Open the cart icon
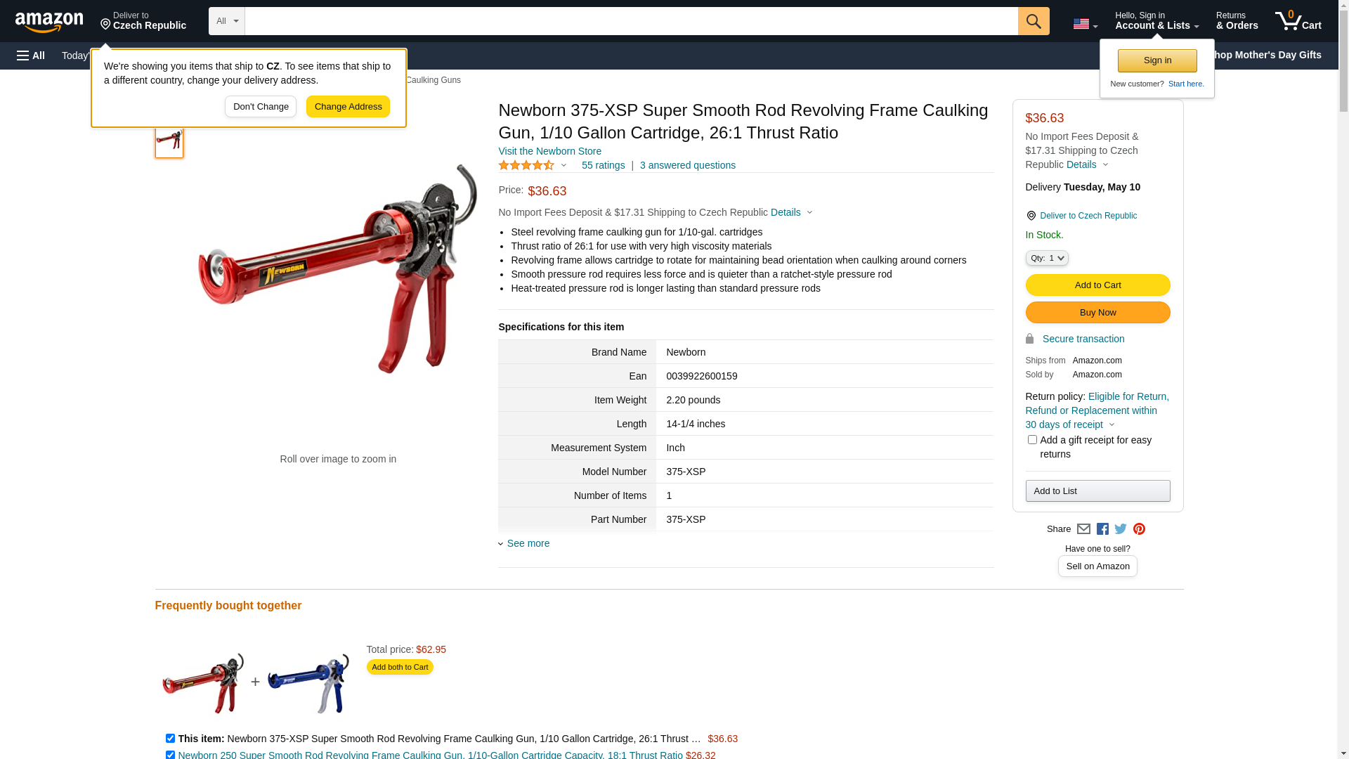Screen dimensions: 1349x759 click(1298, 20)
